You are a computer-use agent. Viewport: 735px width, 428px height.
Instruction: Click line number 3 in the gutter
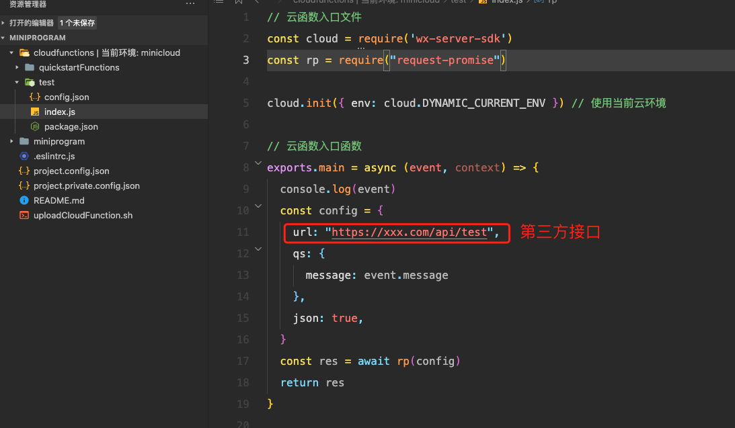coord(246,60)
